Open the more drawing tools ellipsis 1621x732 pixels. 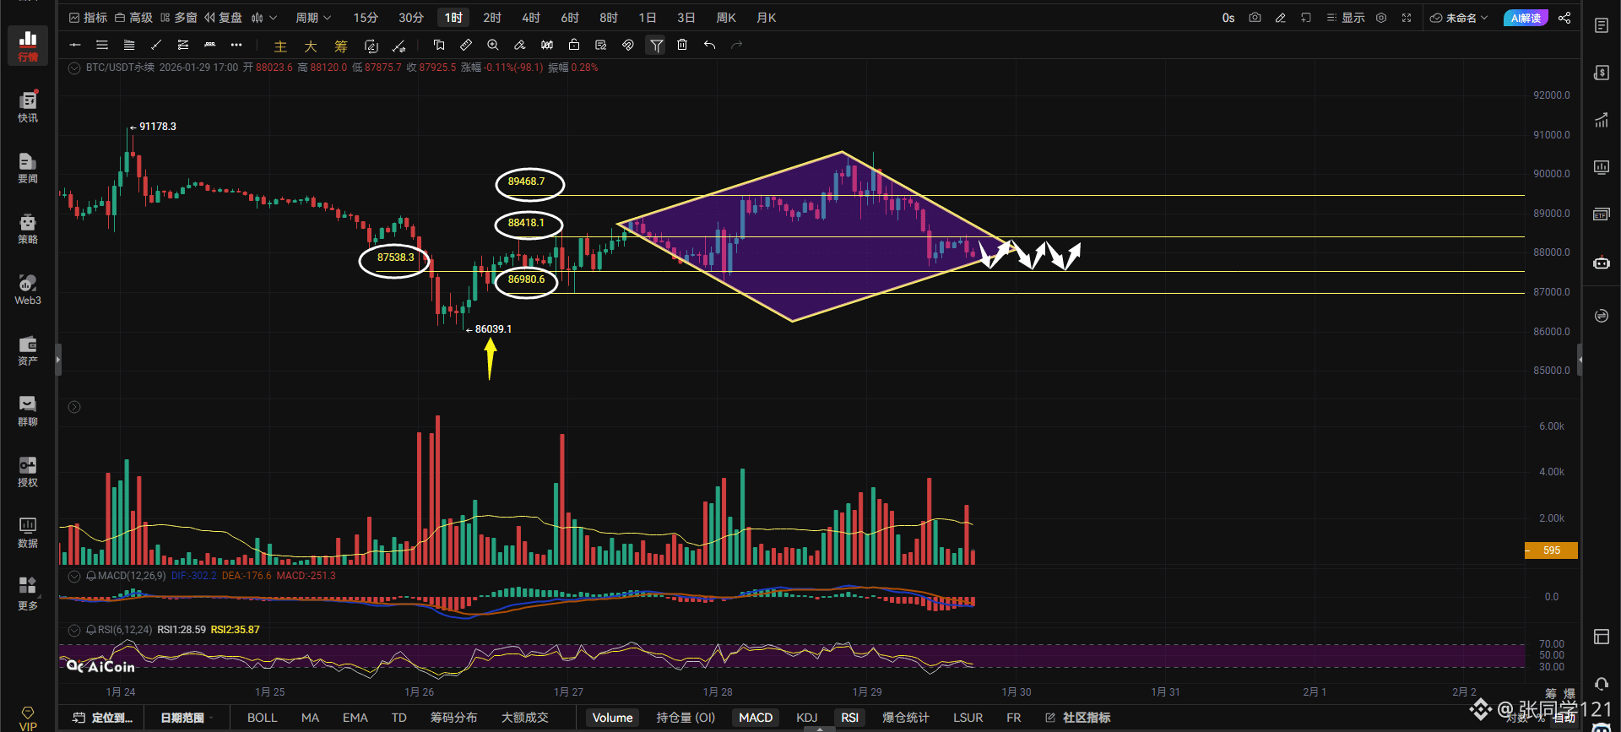coord(236,45)
